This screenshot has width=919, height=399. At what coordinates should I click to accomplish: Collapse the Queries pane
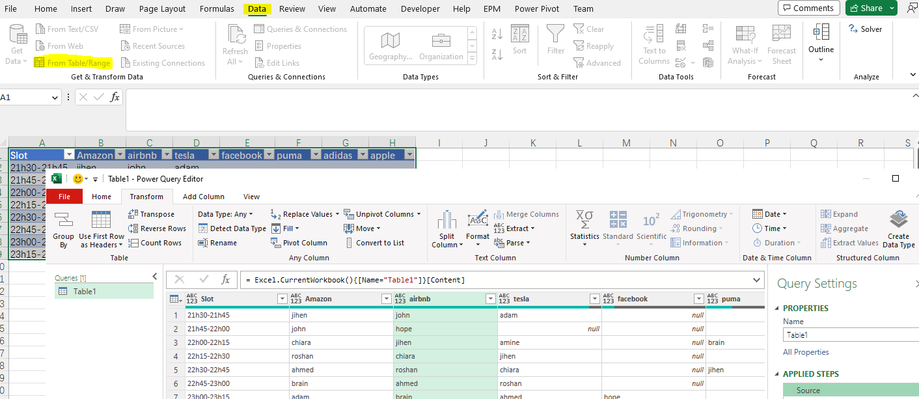pyautogui.click(x=154, y=277)
